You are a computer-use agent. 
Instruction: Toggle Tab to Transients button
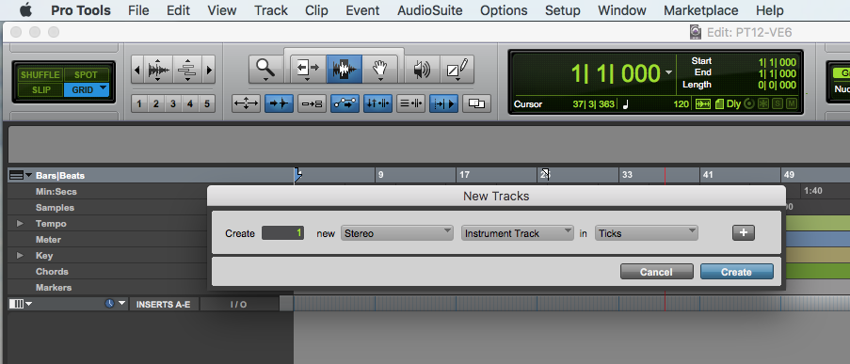point(280,103)
